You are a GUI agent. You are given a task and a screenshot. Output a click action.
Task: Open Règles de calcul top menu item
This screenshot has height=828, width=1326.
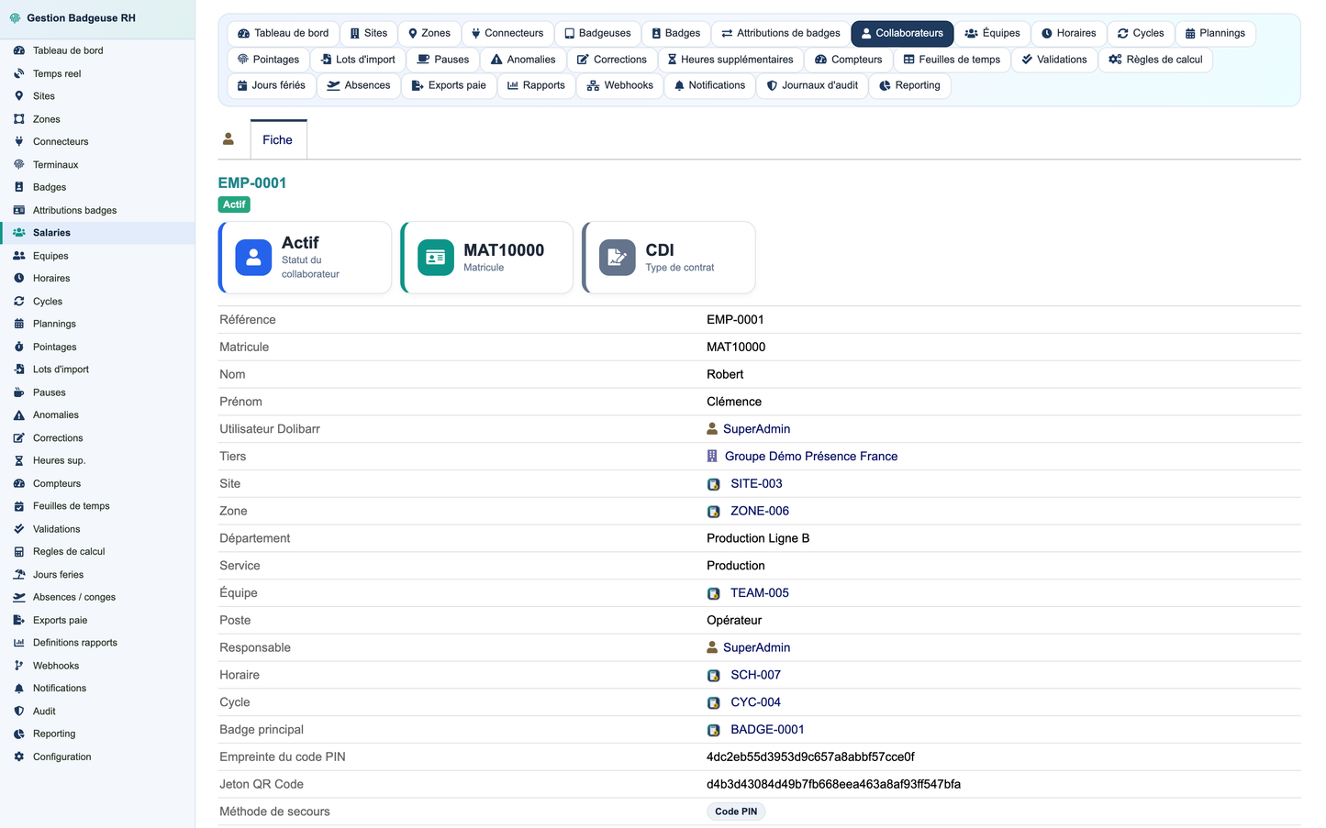tap(1155, 60)
